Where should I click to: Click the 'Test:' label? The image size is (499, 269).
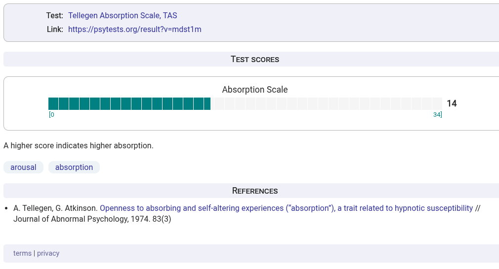click(55, 16)
